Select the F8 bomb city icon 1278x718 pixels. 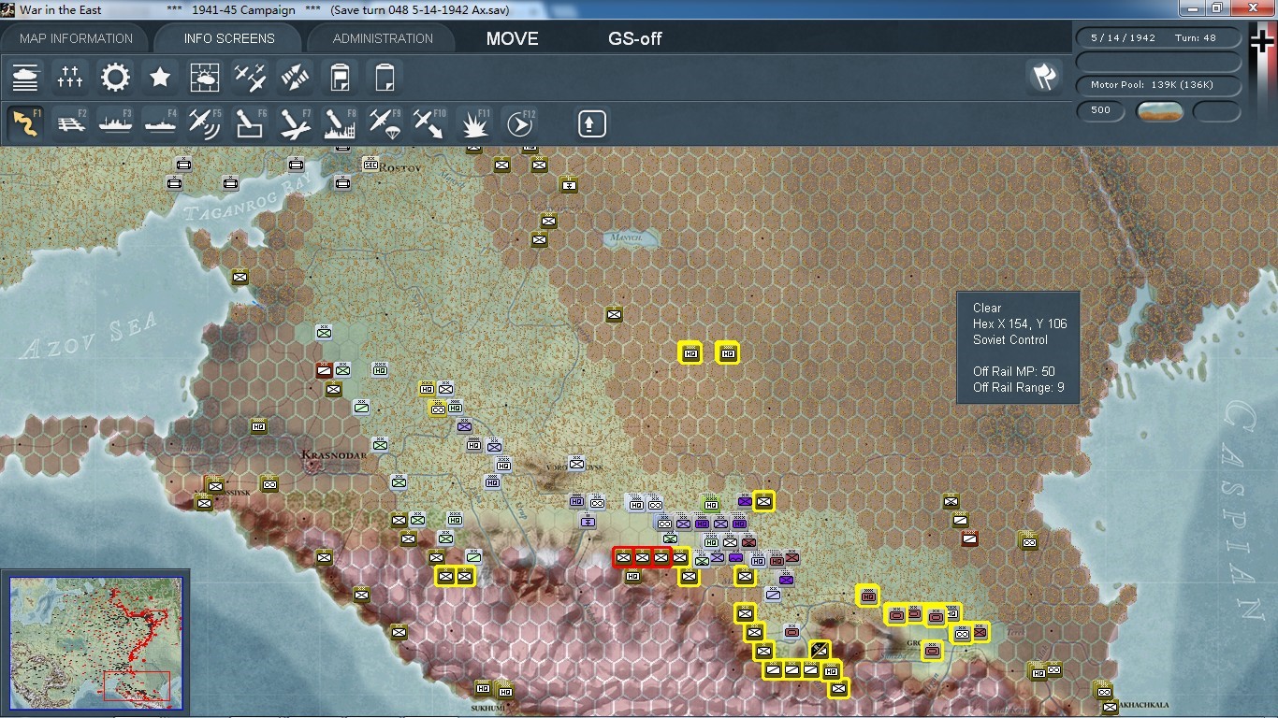[340, 122]
